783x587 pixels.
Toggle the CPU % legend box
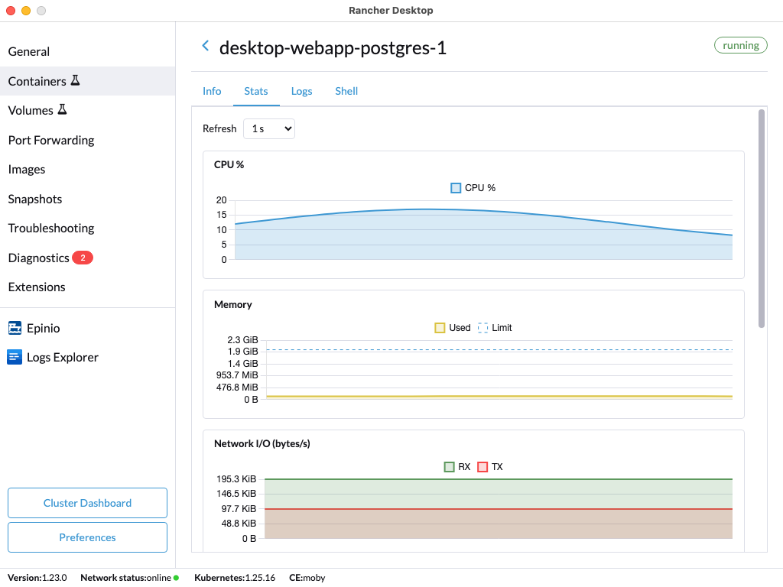(x=456, y=188)
